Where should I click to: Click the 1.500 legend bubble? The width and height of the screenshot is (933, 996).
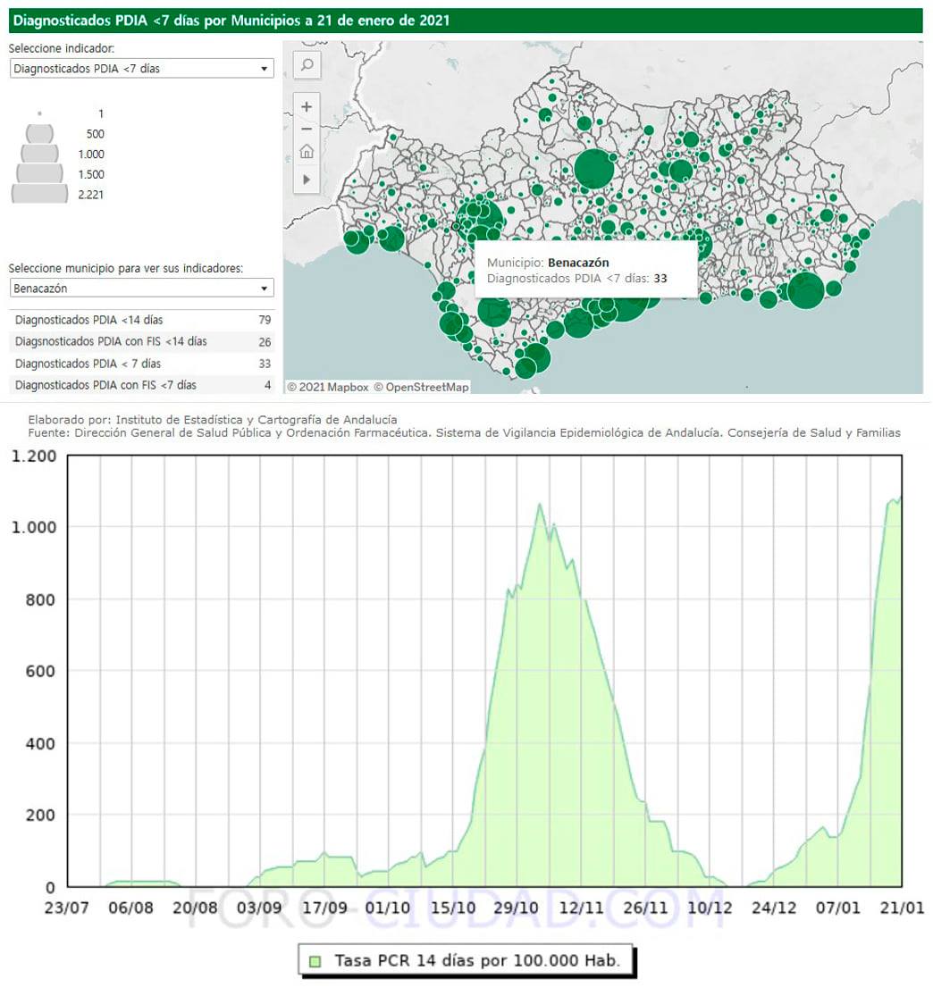pos(40,173)
